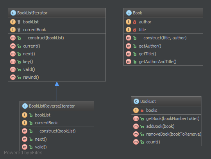This screenshot has height=159, width=211.
Task: Click the class icon beside BookListIterator
Action: (x=13, y=13)
